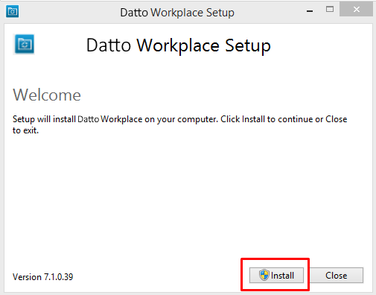Close the window using the X button
The image size is (376, 295).
click(356, 10)
